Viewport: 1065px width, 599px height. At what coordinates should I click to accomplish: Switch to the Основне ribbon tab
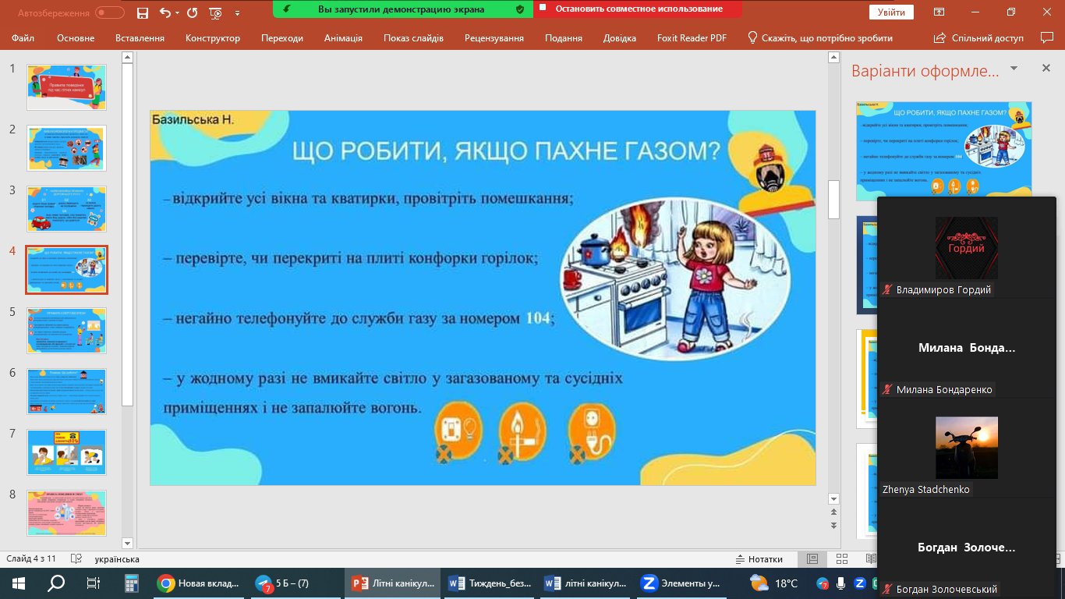[76, 38]
